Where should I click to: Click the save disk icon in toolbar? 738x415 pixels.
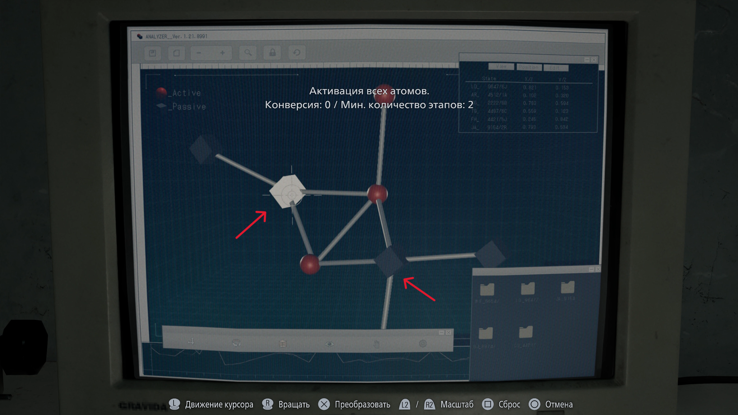152,53
